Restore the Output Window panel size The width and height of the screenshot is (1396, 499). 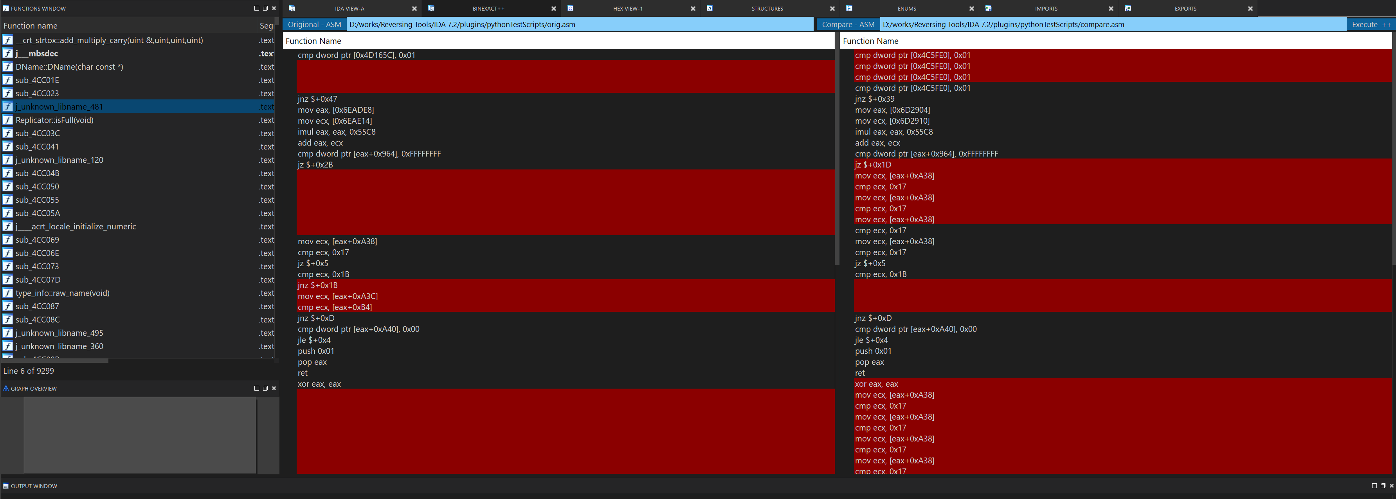click(x=1382, y=486)
